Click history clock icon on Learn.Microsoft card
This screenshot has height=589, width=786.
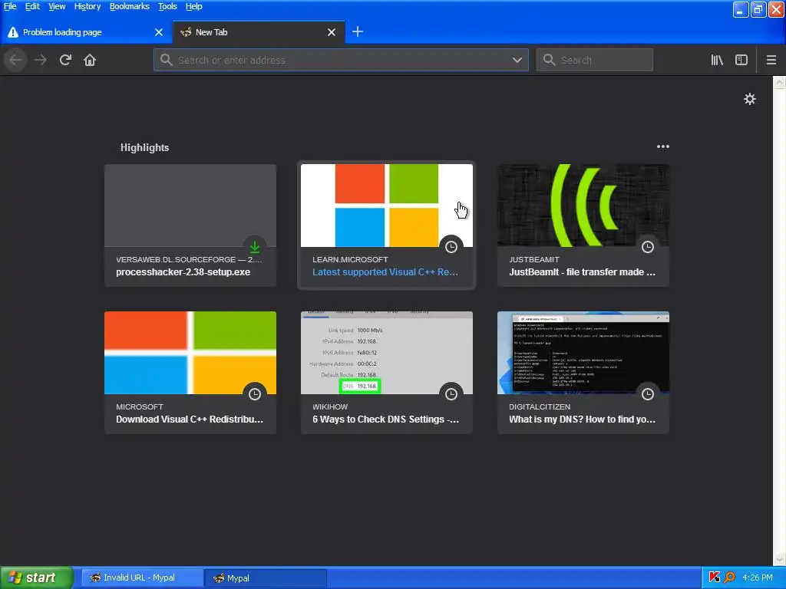click(451, 246)
